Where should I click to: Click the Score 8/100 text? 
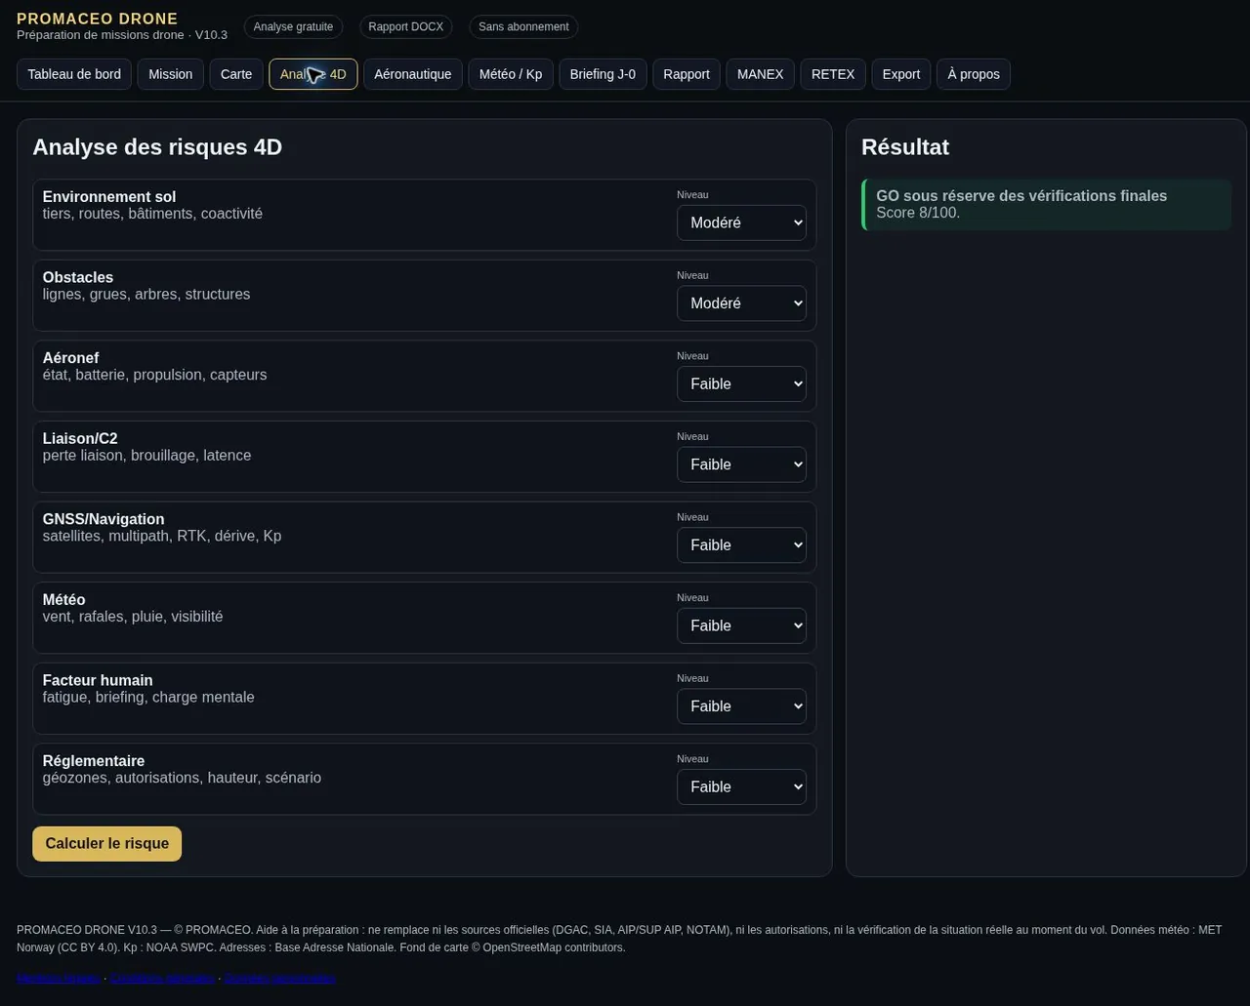[x=918, y=213]
